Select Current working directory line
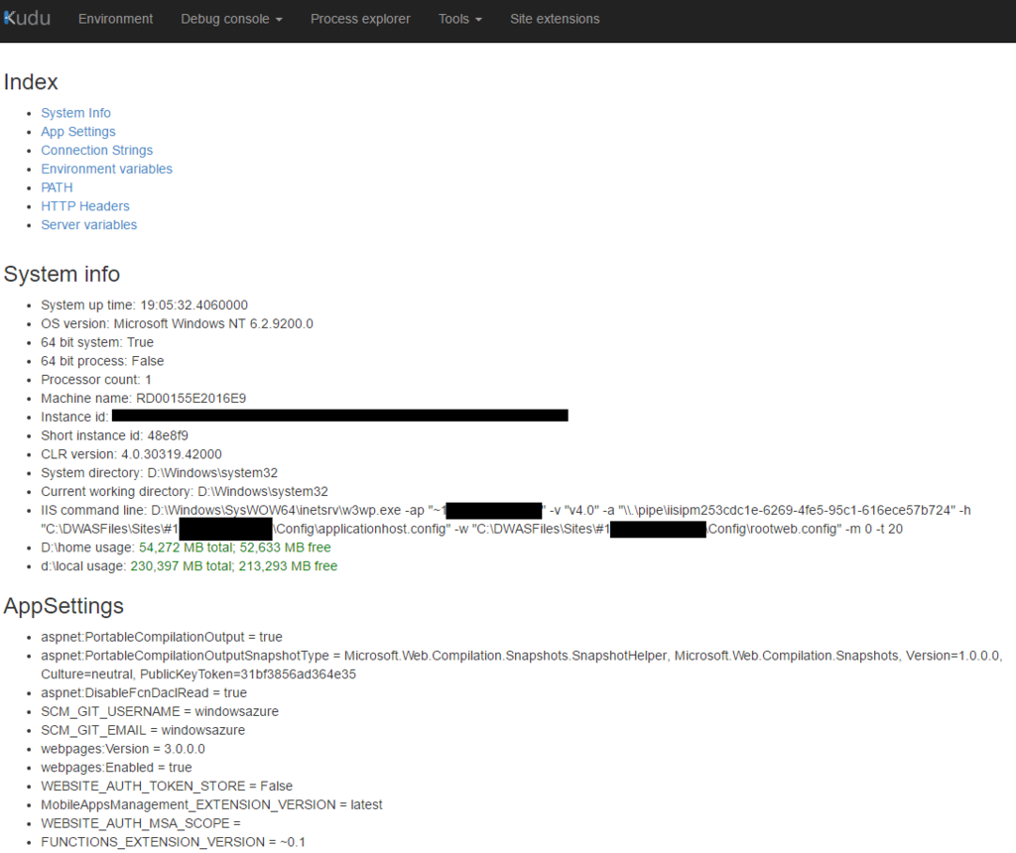The image size is (1016, 853). tap(185, 492)
